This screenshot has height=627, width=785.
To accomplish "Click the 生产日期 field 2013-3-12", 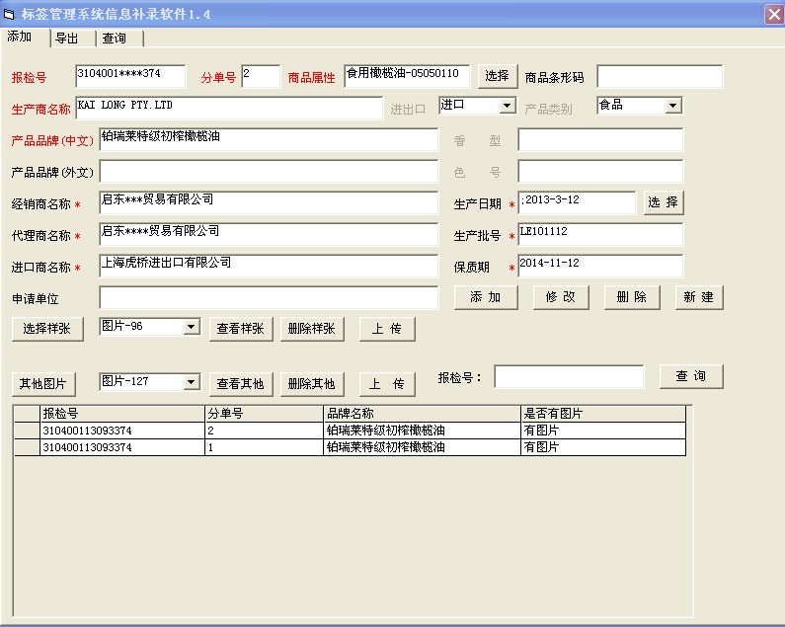I will coord(577,202).
